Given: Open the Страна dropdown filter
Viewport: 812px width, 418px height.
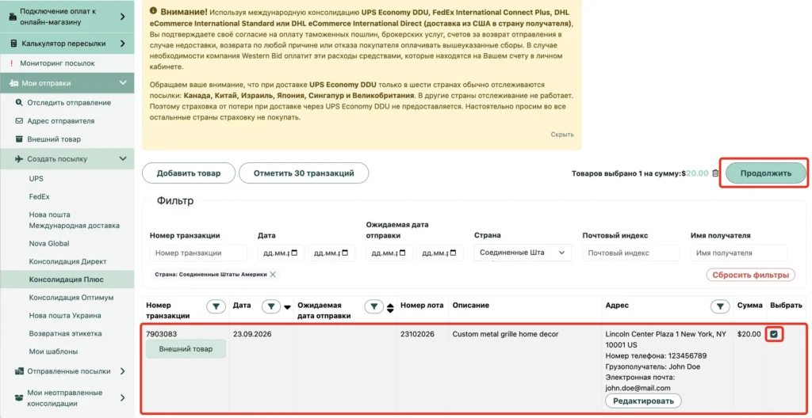Looking at the screenshot, I should (x=523, y=253).
